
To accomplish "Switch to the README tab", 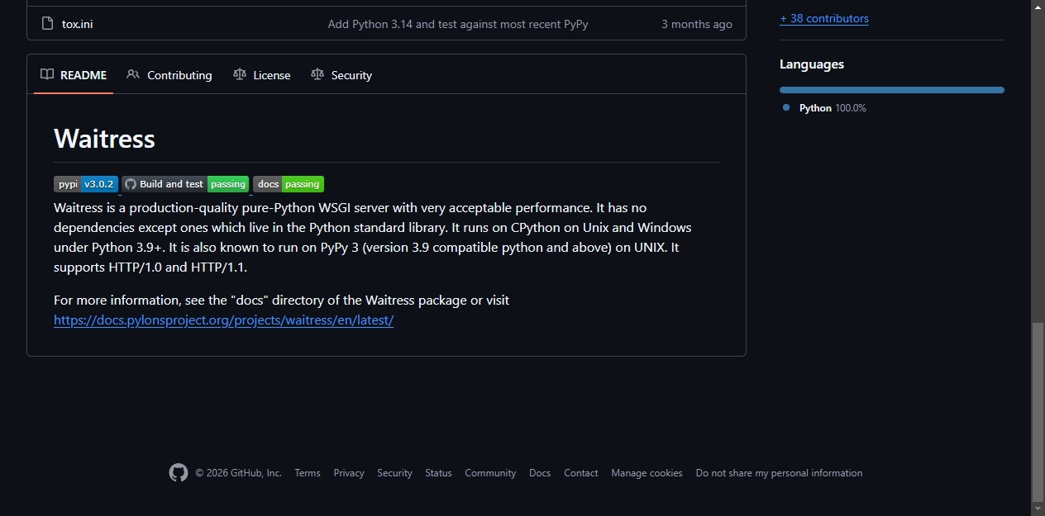I will pyautogui.click(x=74, y=75).
